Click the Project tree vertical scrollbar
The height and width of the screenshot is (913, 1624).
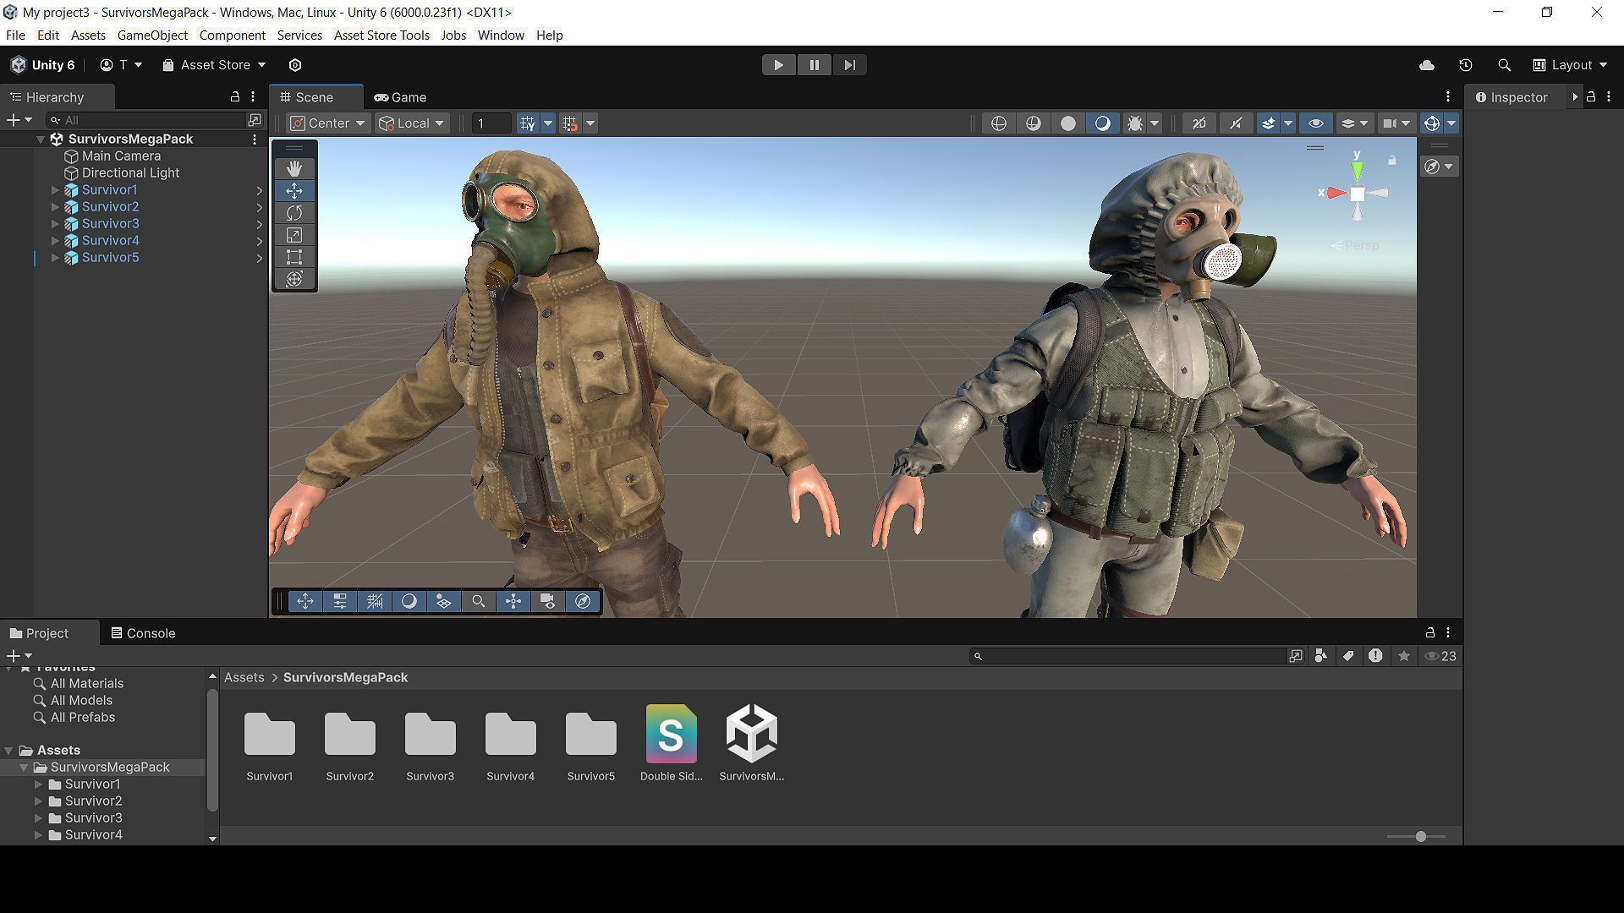(212, 751)
